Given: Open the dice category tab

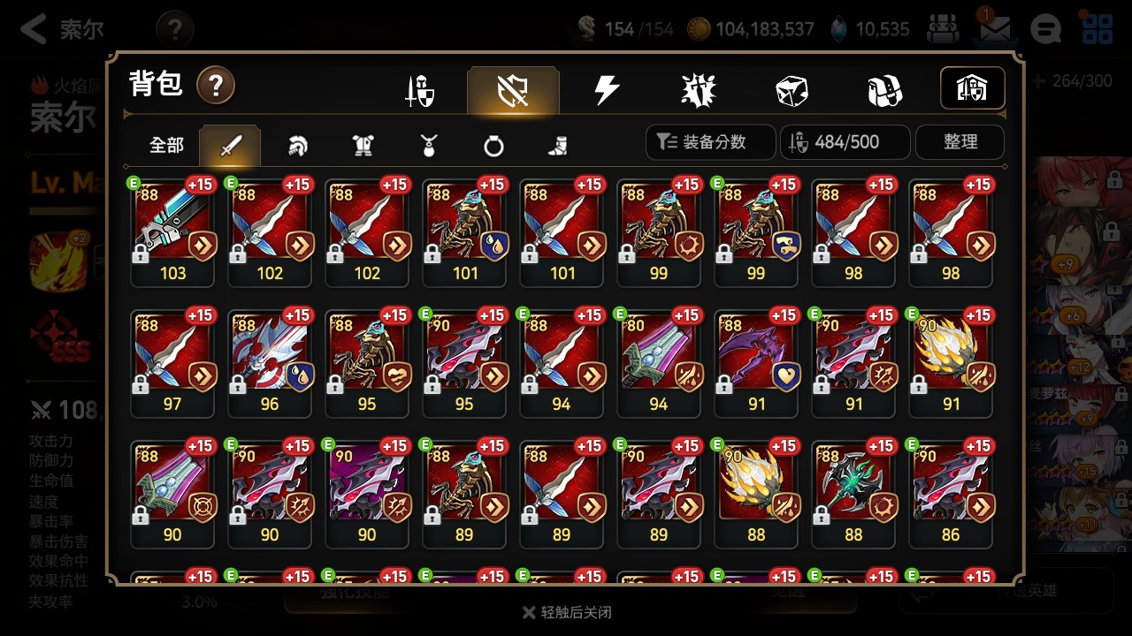Looking at the screenshot, I should (x=792, y=90).
